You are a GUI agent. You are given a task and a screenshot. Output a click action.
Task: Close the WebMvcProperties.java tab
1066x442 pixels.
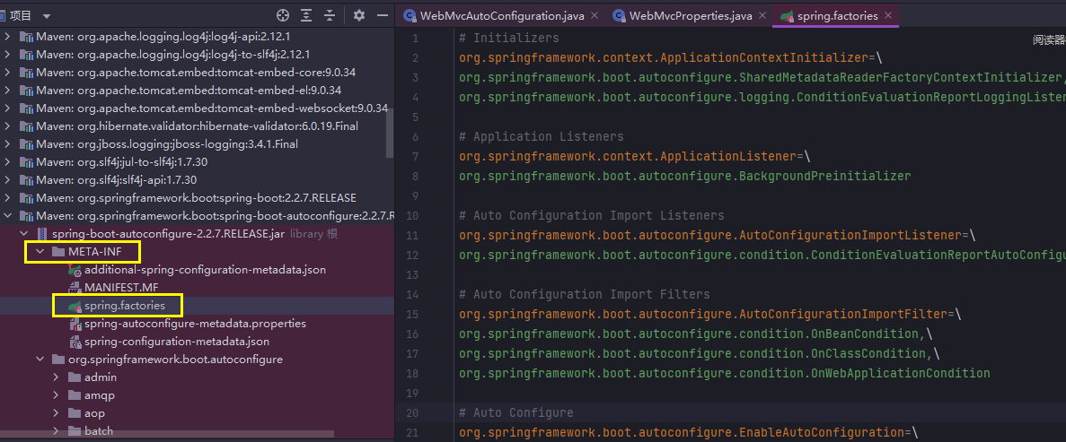[762, 15]
